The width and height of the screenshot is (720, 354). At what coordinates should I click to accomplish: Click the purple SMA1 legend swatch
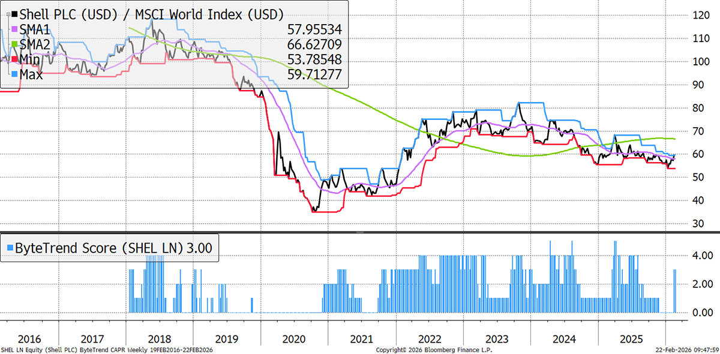click(14, 29)
